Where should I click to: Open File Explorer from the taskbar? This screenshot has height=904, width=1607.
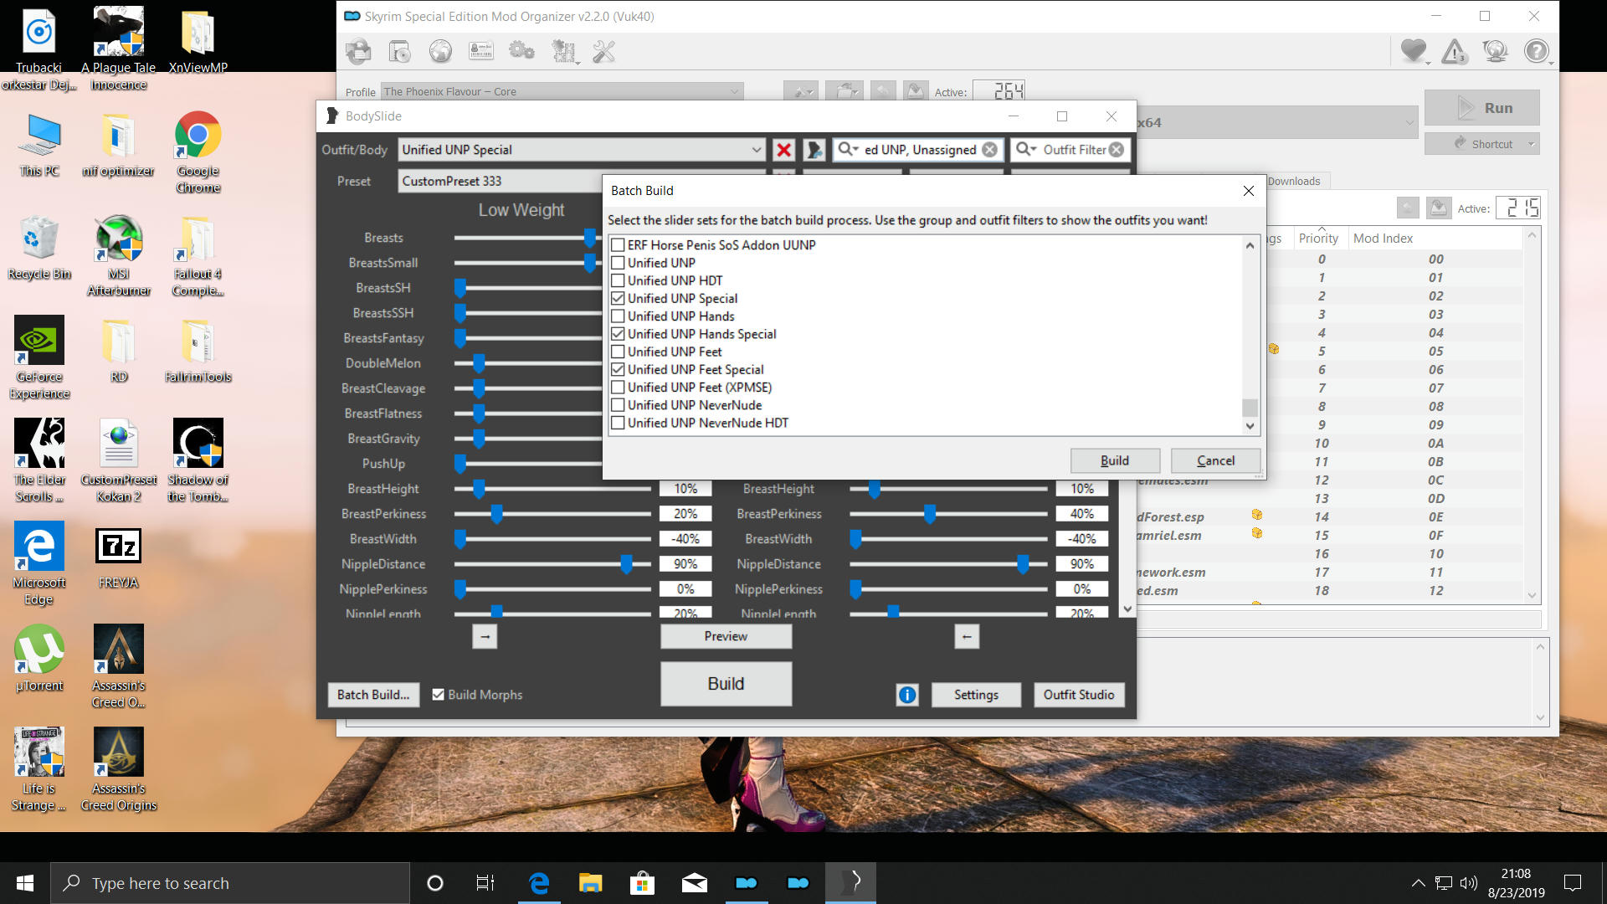pos(590,883)
